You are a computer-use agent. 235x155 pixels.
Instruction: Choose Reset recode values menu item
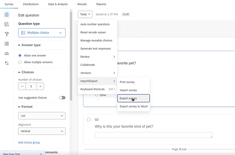(98, 32)
